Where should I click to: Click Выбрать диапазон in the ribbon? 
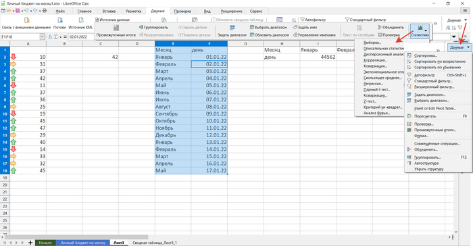[x=268, y=27]
